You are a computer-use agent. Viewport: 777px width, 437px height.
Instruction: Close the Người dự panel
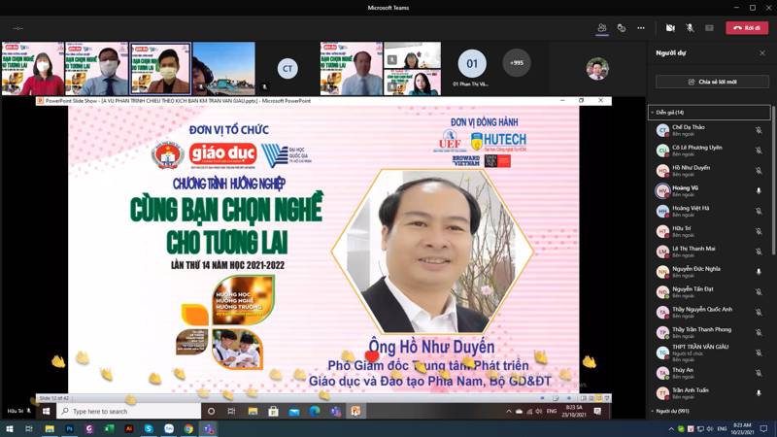762,53
